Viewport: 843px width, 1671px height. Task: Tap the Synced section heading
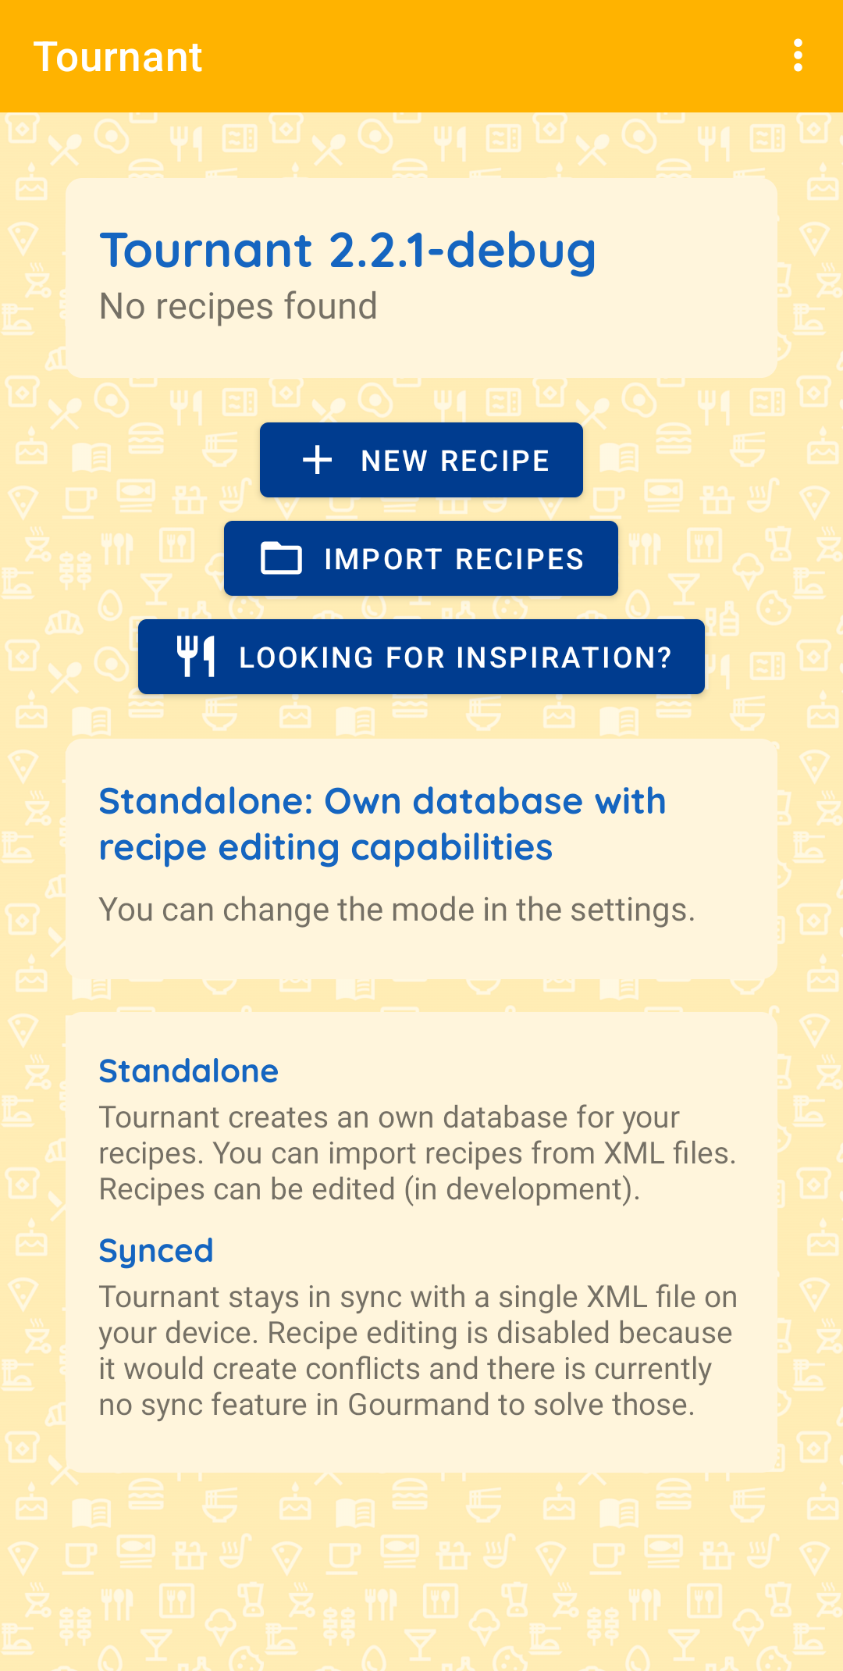156,1250
